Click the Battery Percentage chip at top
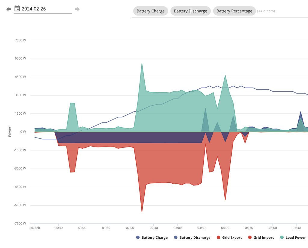Screen dimensions: 308x248 (x=234, y=11)
